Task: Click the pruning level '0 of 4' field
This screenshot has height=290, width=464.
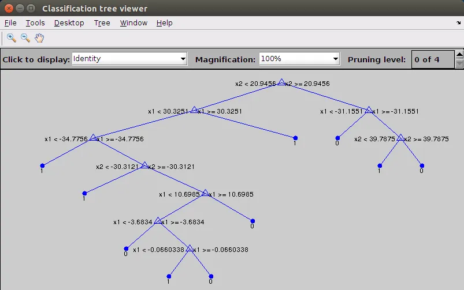Action: click(x=433, y=59)
